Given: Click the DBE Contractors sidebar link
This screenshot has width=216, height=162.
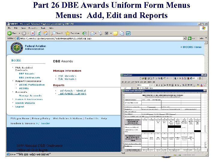Looking at the screenshot, I should pyautogui.click(x=29, y=77).
